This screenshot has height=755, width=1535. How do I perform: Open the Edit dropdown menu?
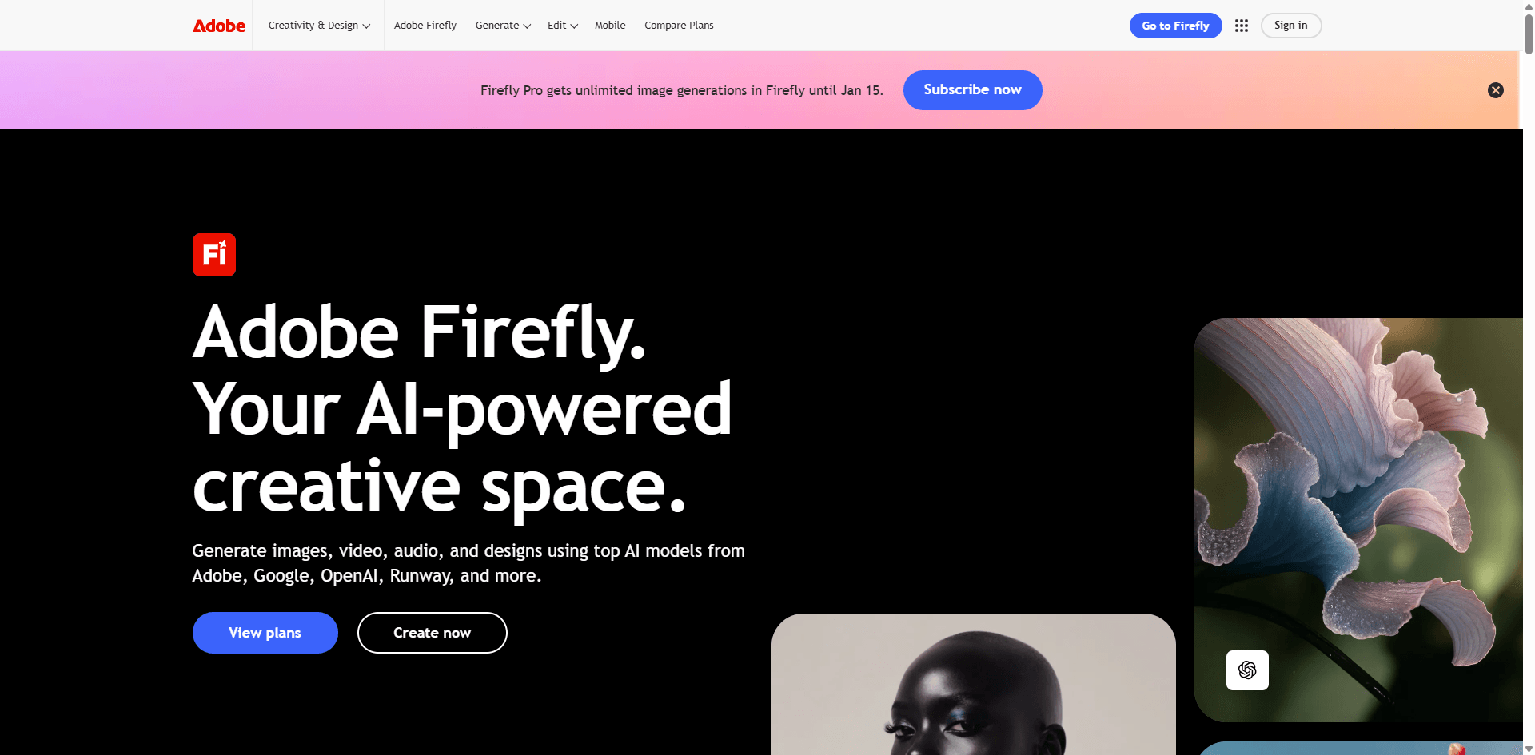click(563, 26)
